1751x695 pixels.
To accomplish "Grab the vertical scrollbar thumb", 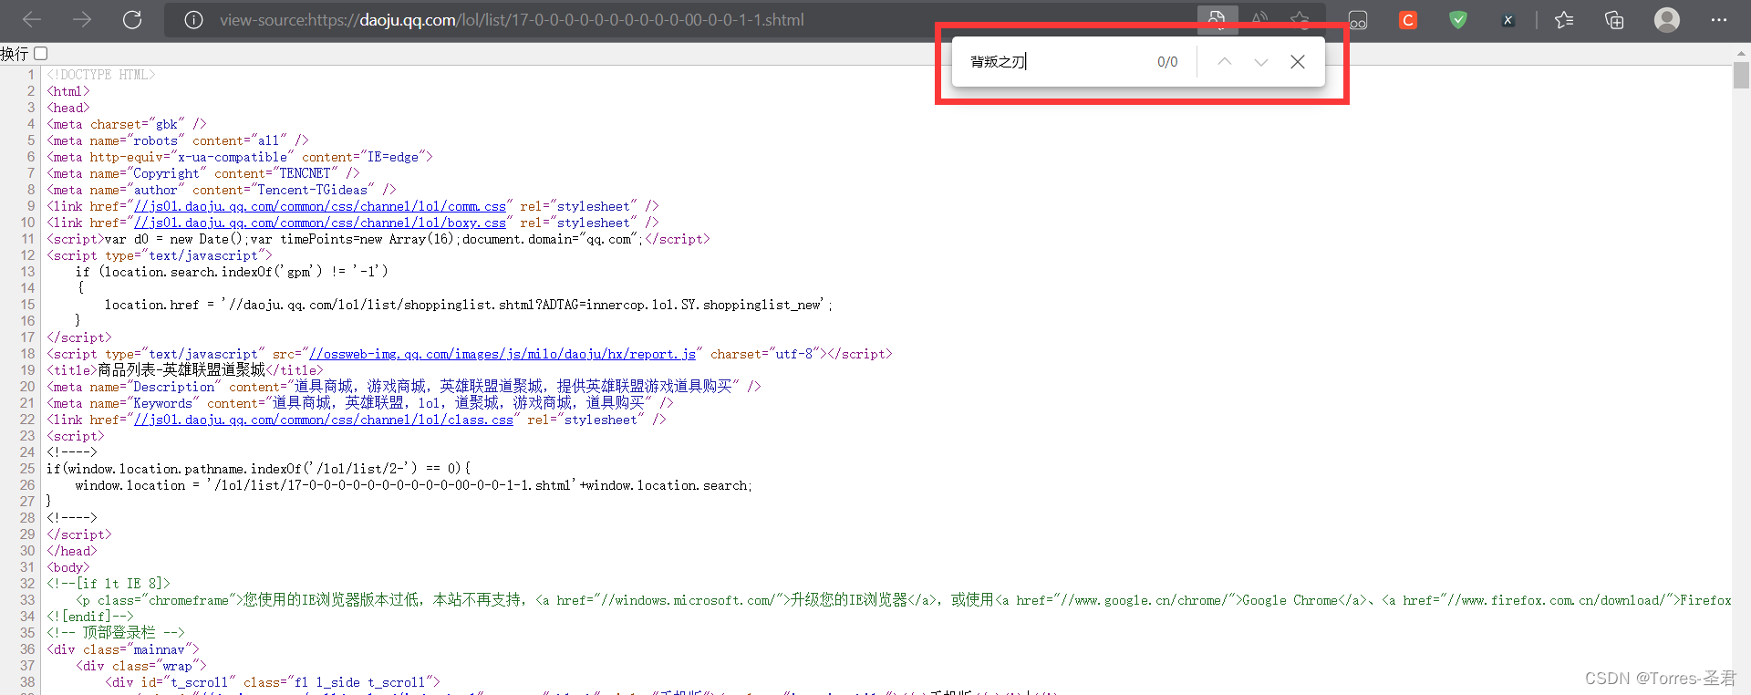I will pos(1741,75).
